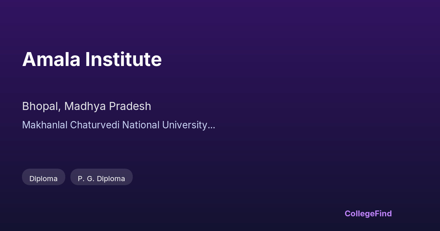Viewport: 440px width, 231px height.
Task: Open the CollegeFind brand logo
Action: pos(368,213)
